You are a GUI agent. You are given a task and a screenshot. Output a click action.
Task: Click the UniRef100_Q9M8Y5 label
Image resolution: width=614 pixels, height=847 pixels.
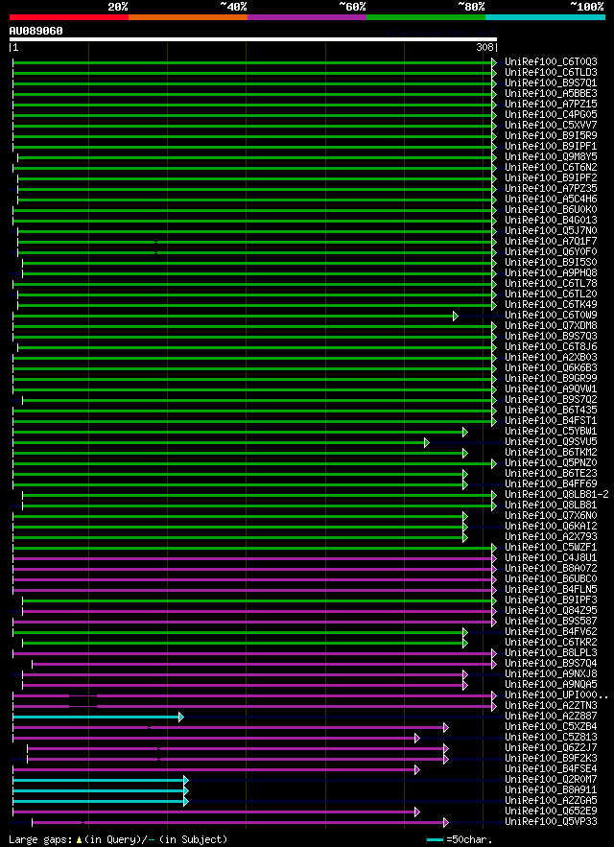pyautogui.click(x=552, y=157)
